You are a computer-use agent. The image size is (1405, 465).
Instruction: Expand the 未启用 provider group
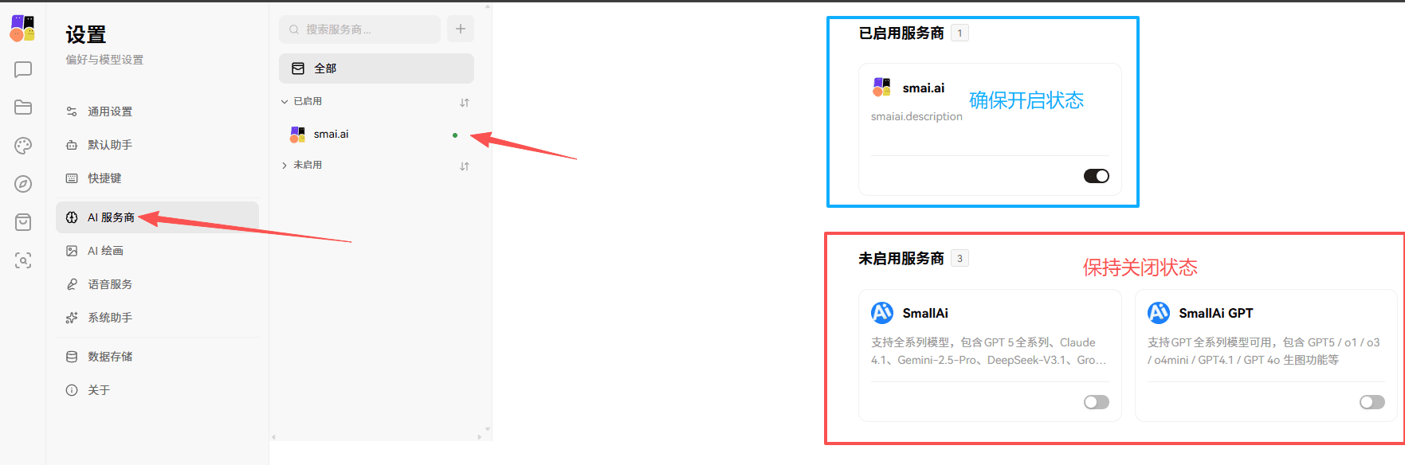pyautogui.click(x=285, y=166)
